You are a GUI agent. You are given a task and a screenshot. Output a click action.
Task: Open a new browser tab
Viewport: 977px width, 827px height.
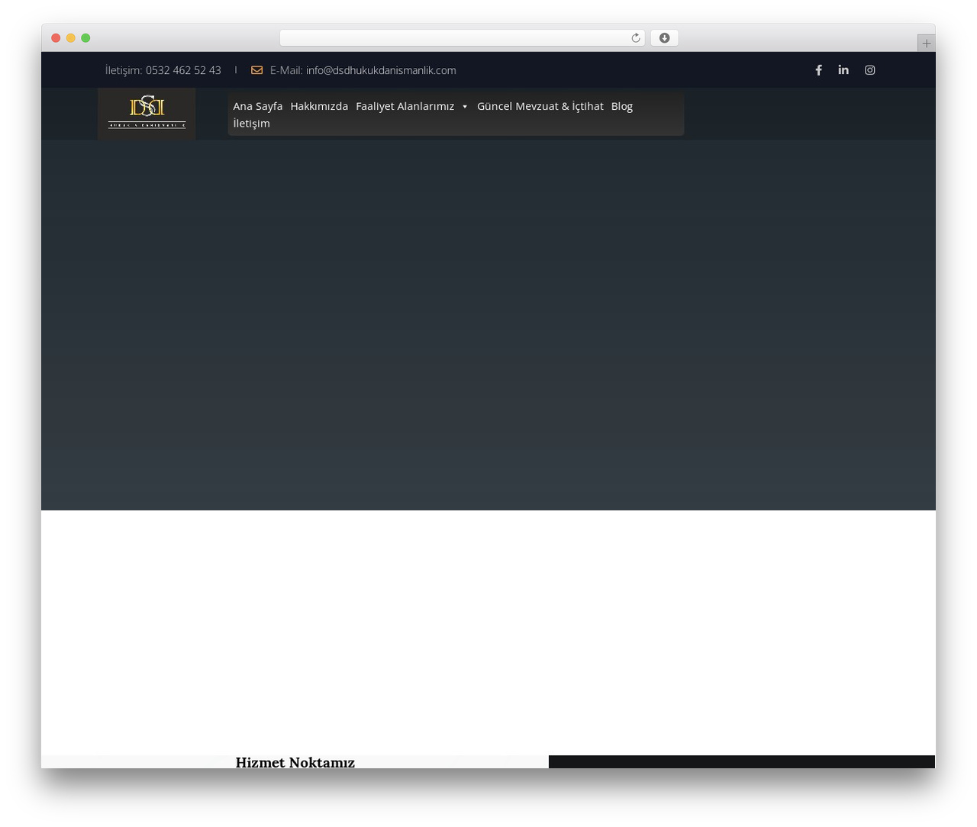coord(926,43)
